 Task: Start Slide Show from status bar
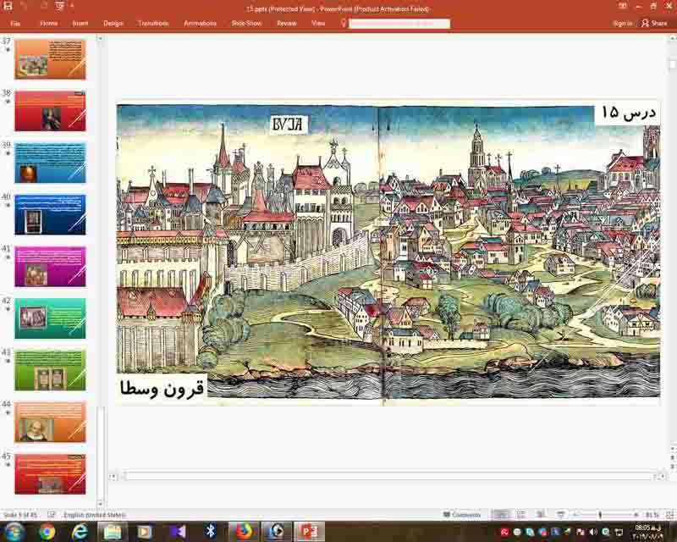[x=560, y=515]
